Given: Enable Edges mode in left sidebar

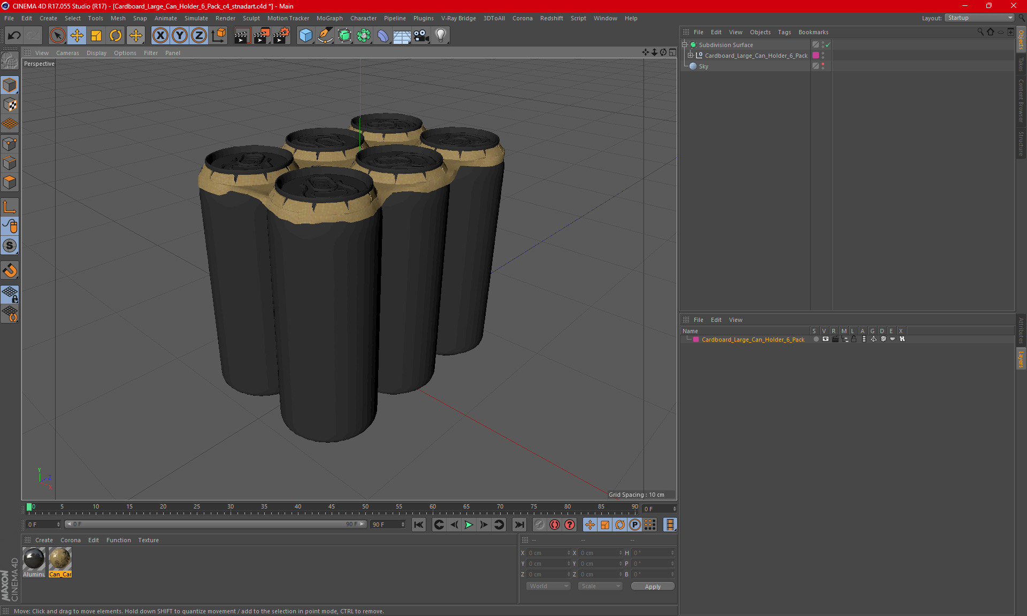Looking at the screenshot, I should [10, 163].
